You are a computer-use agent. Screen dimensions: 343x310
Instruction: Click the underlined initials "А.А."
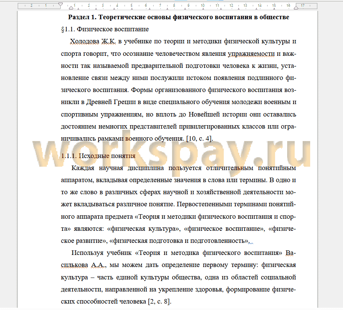point(98,265)
